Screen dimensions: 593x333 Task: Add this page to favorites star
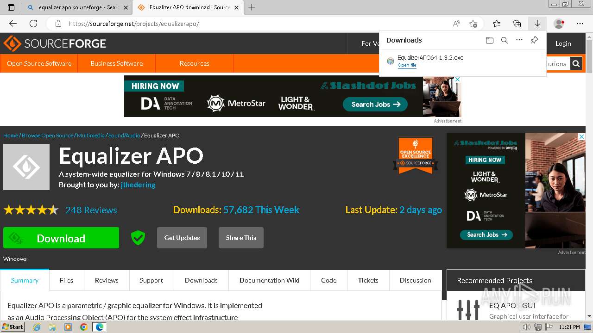(473, 24)
